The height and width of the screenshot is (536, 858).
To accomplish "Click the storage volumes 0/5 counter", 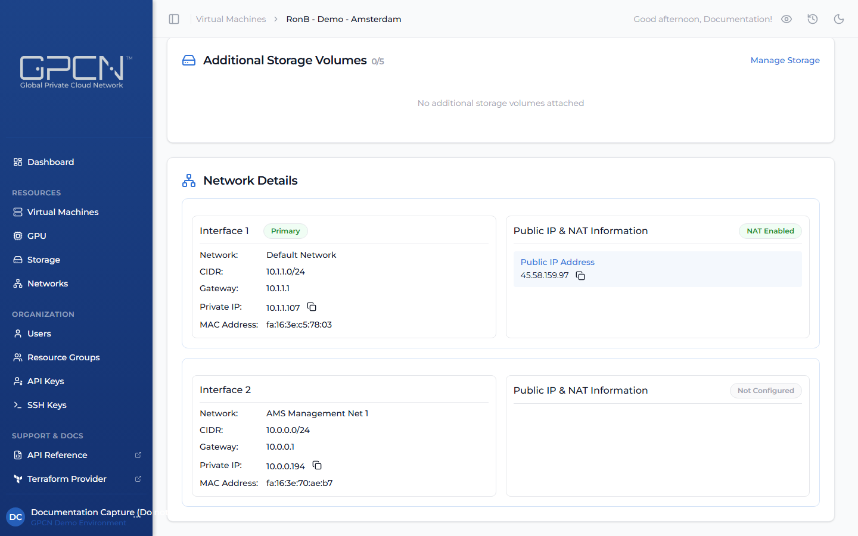I will [x=378, y=61].
